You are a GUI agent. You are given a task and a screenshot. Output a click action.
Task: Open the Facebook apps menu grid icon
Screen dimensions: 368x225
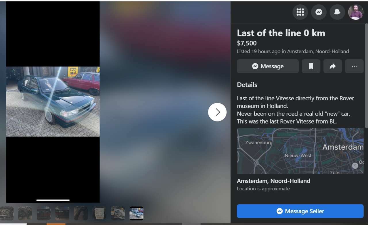coord(300,12)
